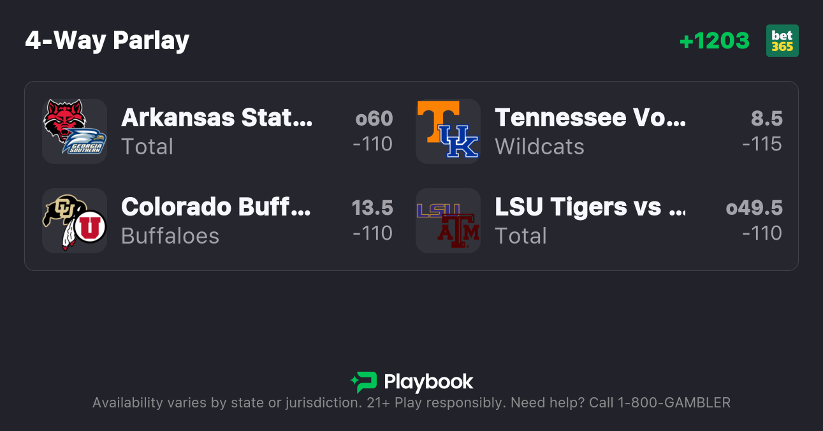Click the Colorado vs Utah team logo
The width and height of the screenshot is (823, 431).
pos(75,221)
